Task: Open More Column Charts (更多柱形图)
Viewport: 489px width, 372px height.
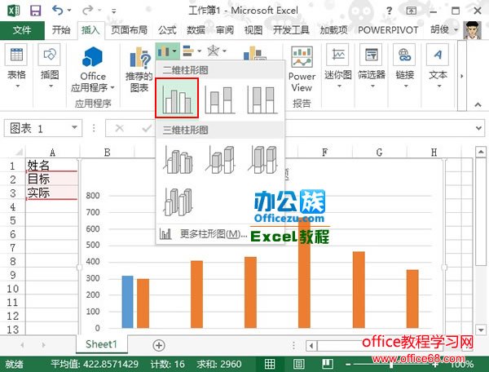Action: [x=204, y=234]
